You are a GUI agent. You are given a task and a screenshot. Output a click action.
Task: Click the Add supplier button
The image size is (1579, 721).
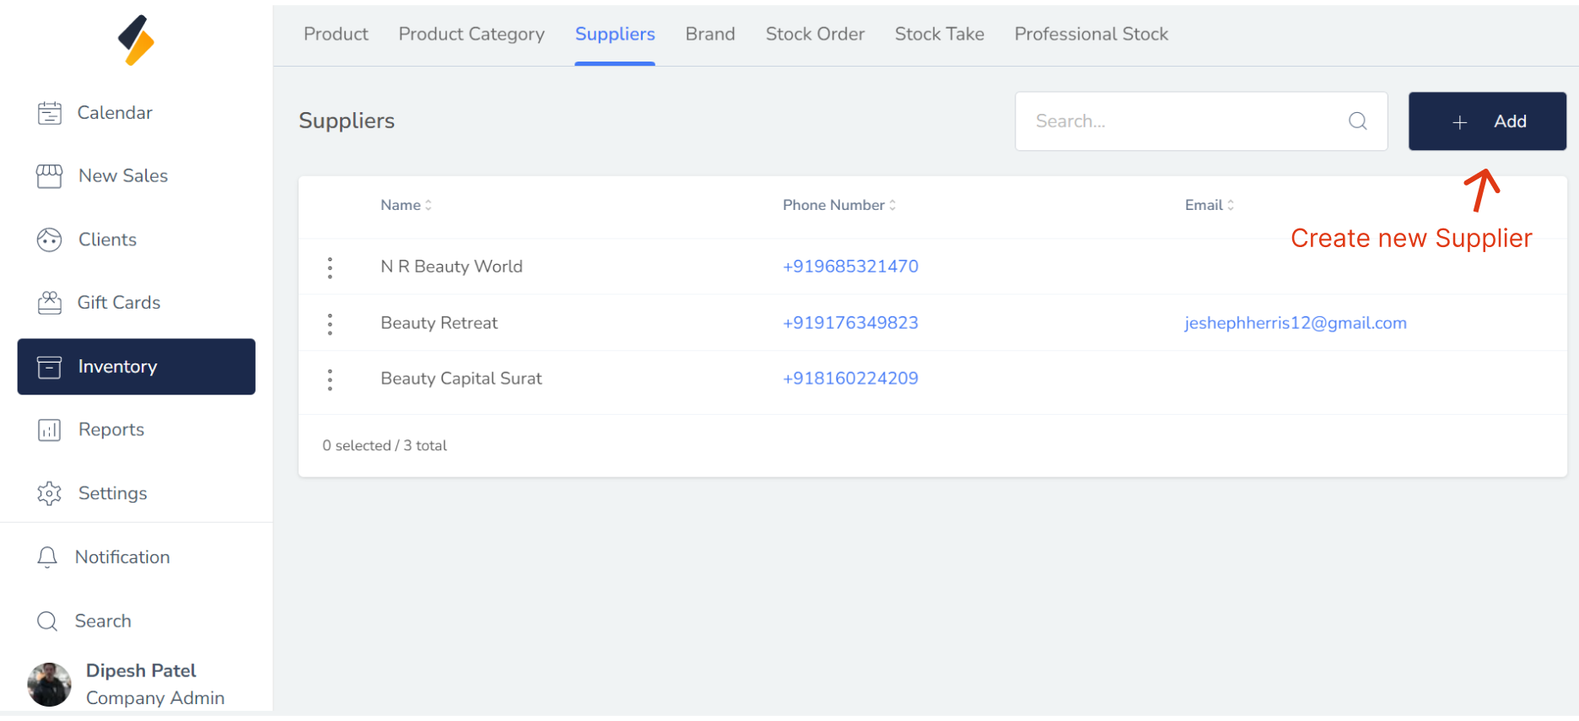coord(1487,121)
